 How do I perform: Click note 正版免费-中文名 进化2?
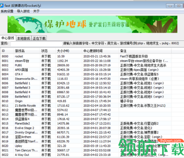click(x=136, y=128)
